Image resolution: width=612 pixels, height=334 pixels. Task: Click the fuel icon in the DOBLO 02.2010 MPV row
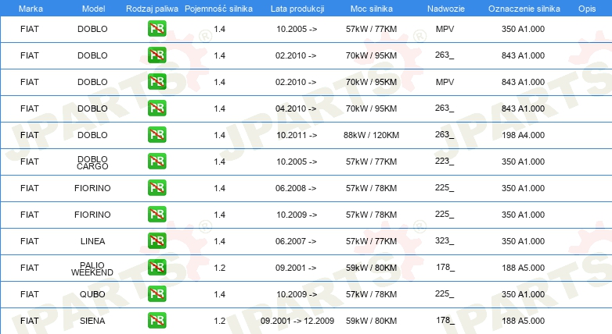point(157,82)
